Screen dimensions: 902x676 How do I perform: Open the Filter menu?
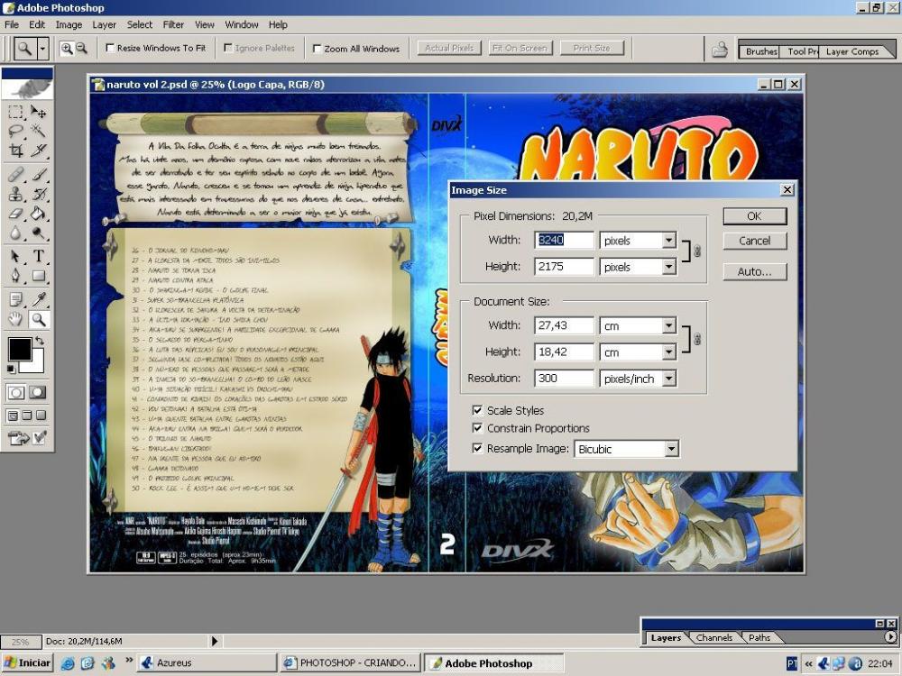(173, 24)
